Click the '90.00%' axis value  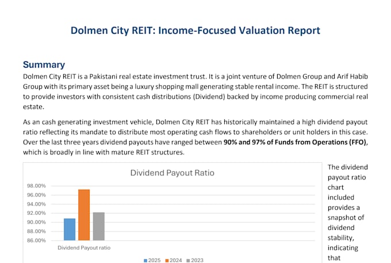[x=36, y=222]
